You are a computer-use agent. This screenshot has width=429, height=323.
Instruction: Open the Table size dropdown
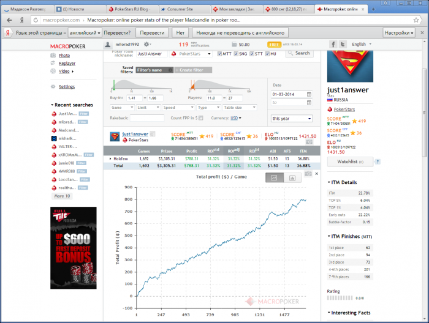(240, 108)
